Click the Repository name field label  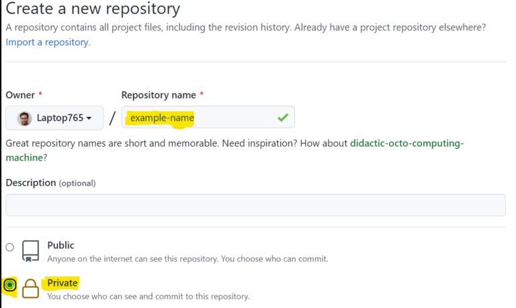pyautogui.click(x=159, y=95)
